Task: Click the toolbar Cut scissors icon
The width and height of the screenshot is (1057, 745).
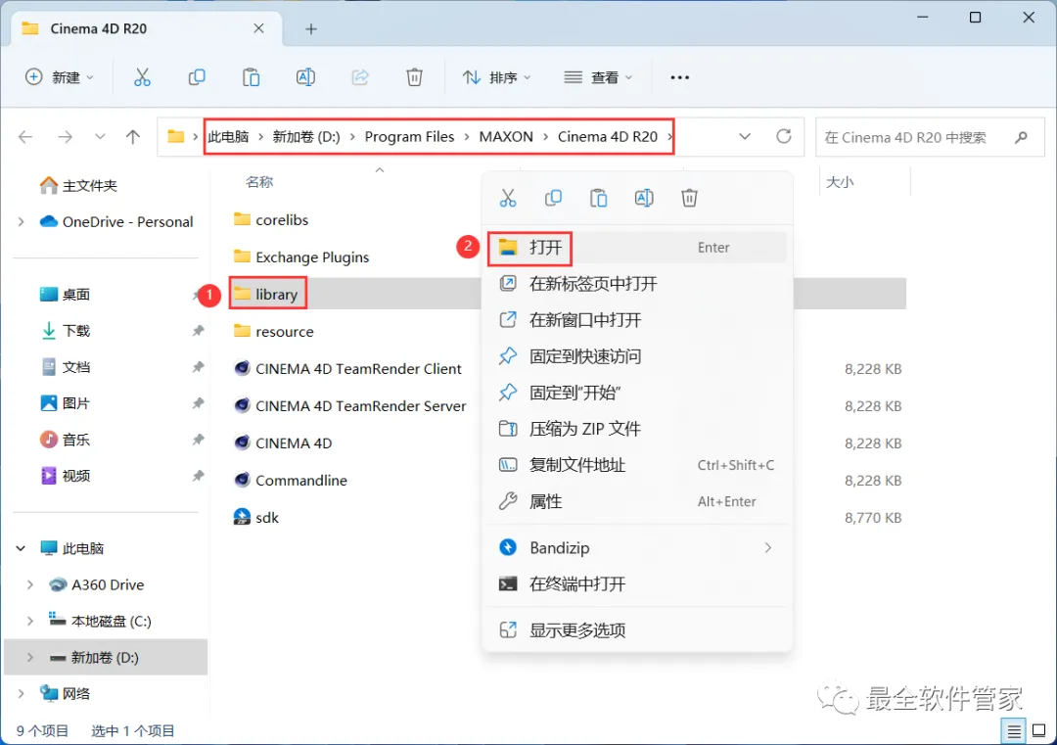Action: pyautogui.click(x=142, y=77)
